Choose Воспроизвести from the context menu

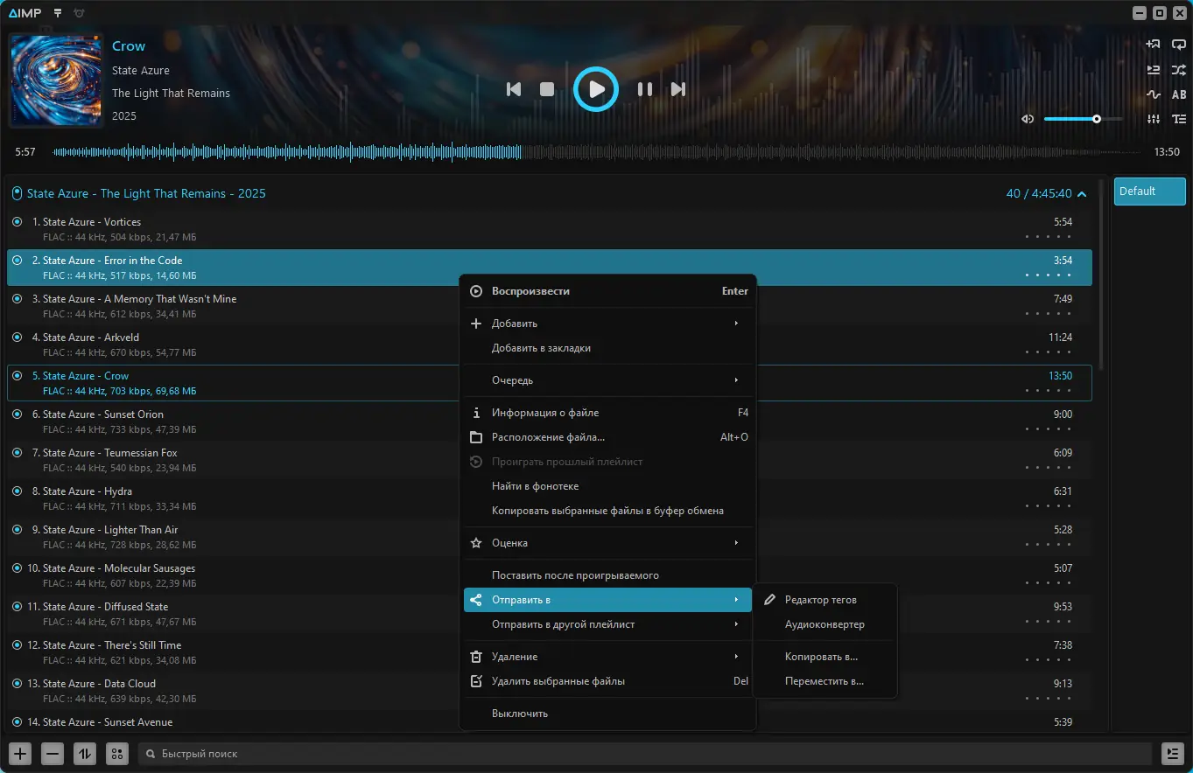pos(607,291)
